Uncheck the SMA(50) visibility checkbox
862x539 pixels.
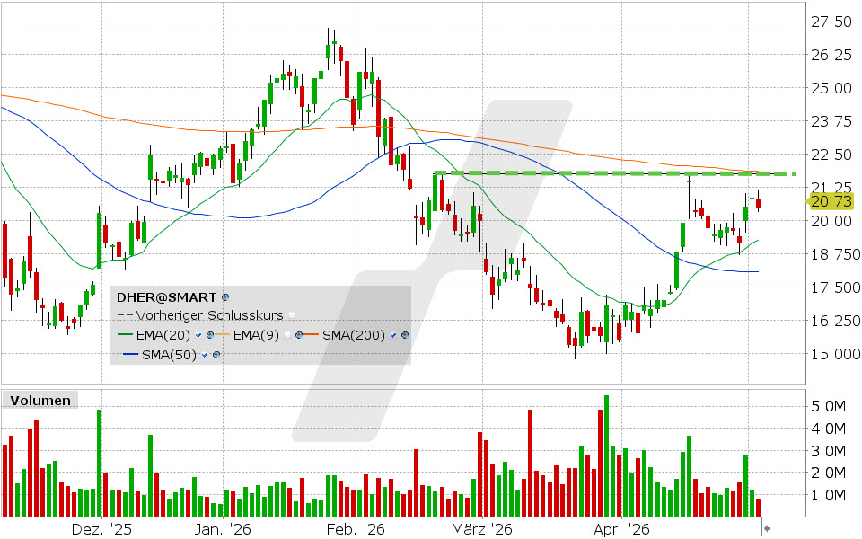(205, 355)
